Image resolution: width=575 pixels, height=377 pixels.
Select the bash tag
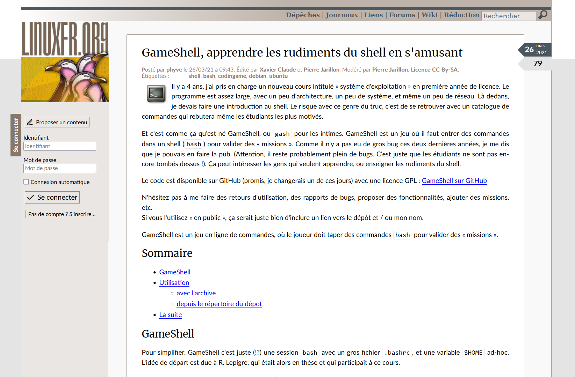209,76
